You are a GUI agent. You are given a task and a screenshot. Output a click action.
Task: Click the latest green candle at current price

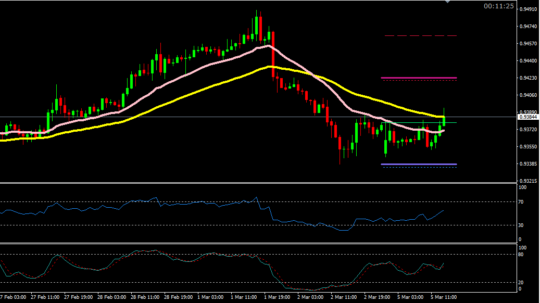444,121
